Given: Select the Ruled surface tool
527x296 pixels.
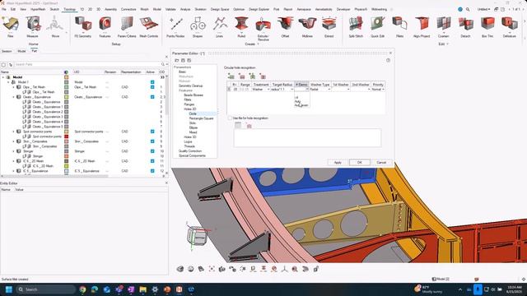Looking at the screenshot, I should point(241,27).
